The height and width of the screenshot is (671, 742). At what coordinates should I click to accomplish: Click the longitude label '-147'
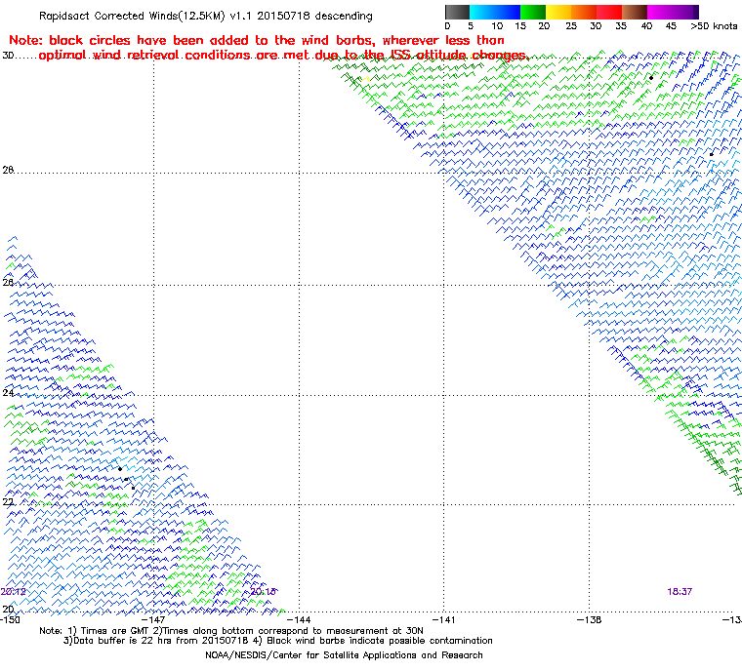[x=154, y=619]
